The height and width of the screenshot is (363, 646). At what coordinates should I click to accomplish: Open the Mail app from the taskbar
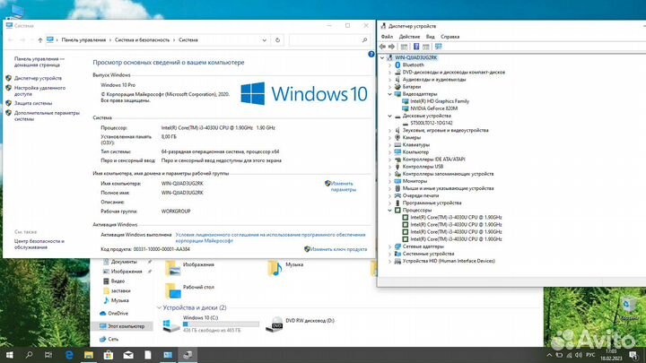click(x=128, y=355)
